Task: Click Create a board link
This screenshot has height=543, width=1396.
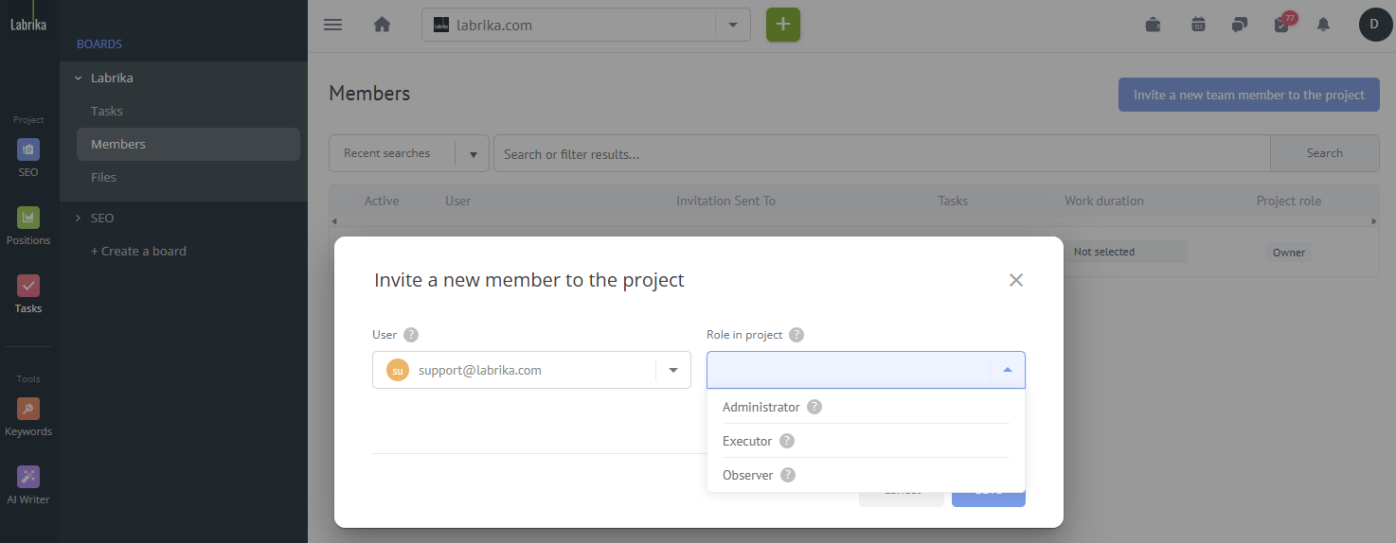Action: 138,251
